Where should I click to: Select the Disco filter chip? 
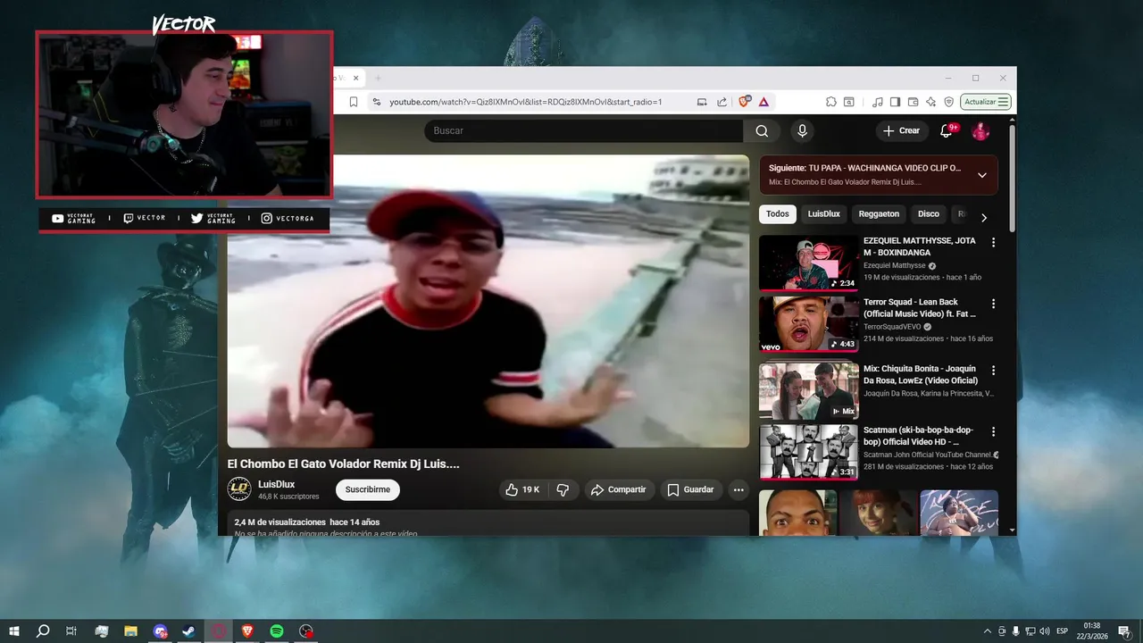[929, 214]
